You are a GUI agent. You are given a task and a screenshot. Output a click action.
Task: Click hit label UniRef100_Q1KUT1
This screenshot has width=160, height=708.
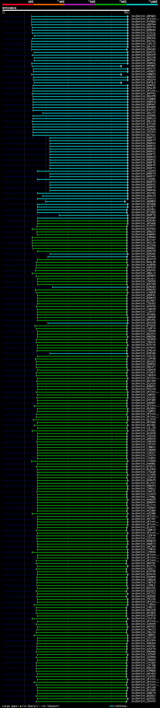pyautogui.click(x=143, y=52)
